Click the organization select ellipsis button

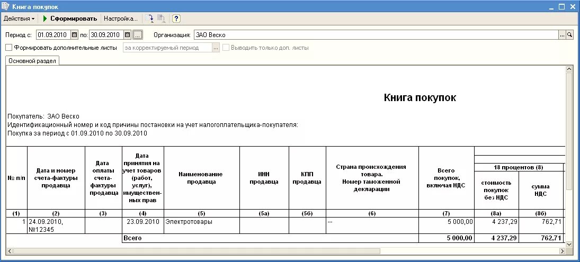[x=562, y=35]
